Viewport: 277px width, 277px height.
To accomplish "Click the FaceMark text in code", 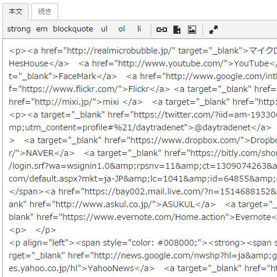I will point(77,76).
